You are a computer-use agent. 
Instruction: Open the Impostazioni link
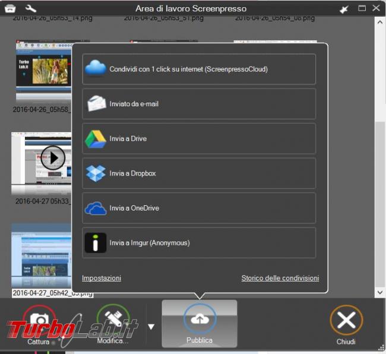102,278
